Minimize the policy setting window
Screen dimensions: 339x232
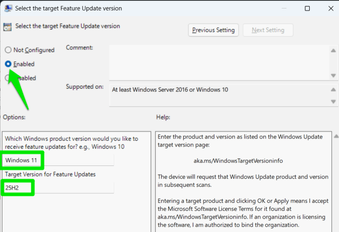[284, 8]
